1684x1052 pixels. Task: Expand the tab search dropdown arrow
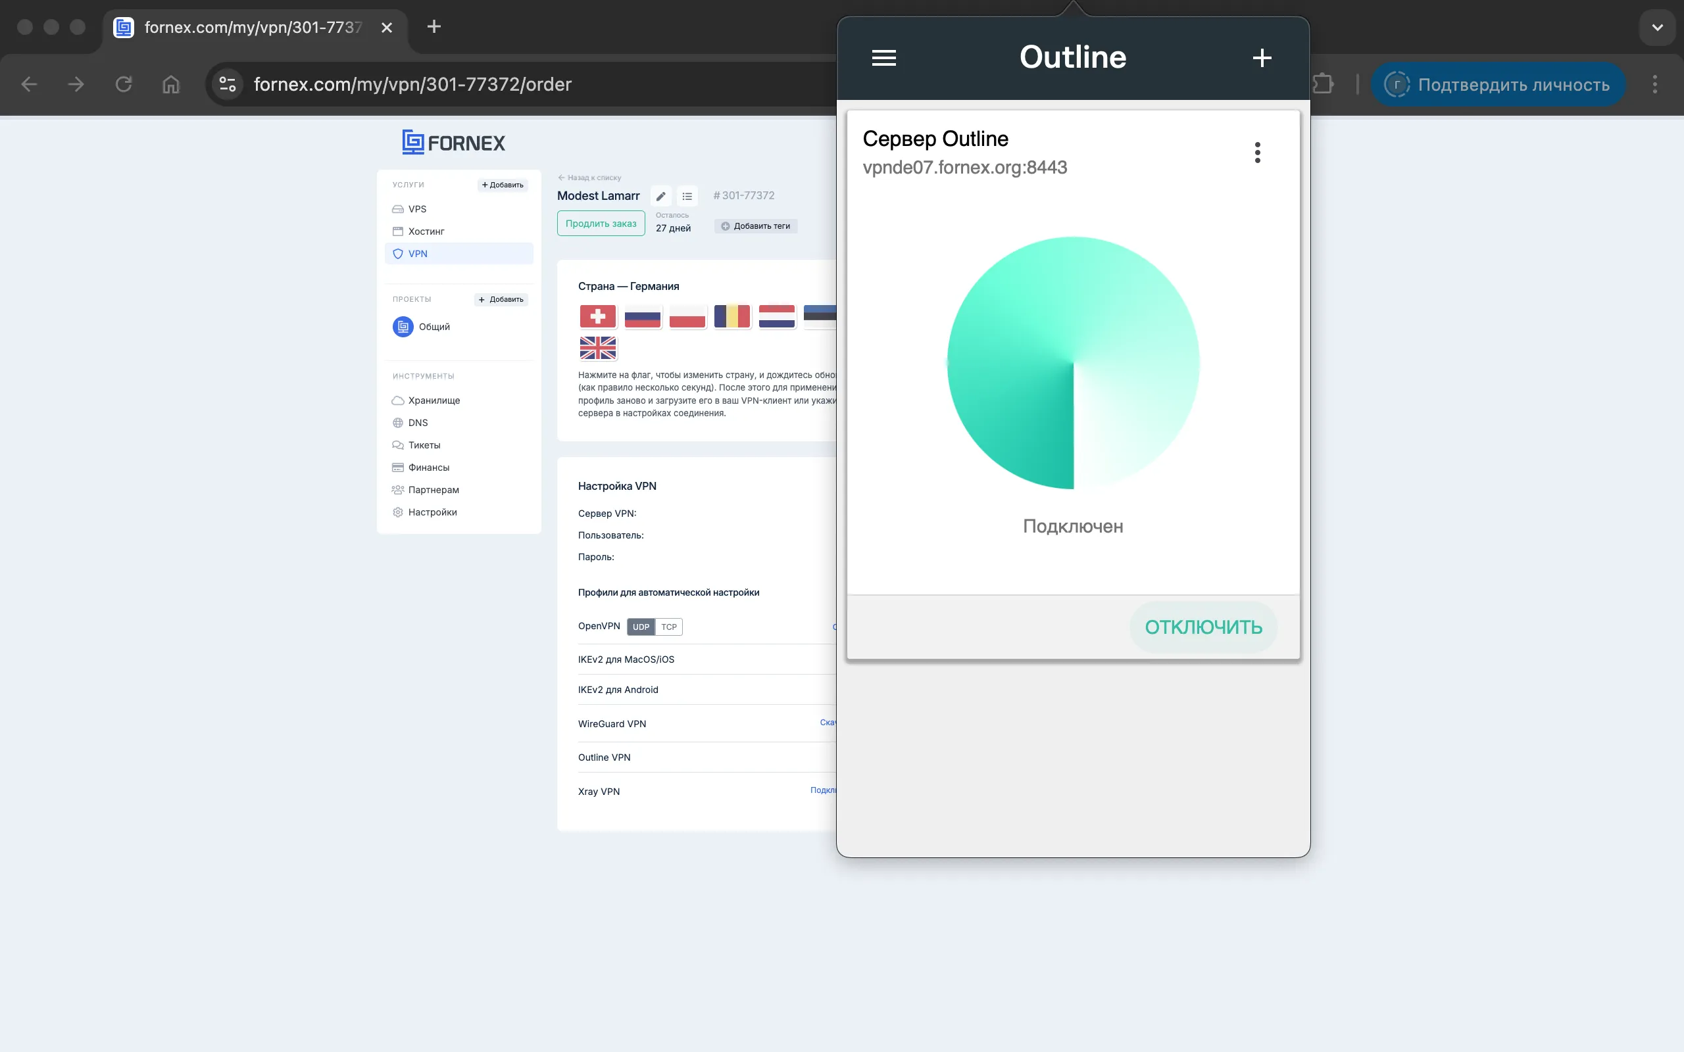[1657, 27]
